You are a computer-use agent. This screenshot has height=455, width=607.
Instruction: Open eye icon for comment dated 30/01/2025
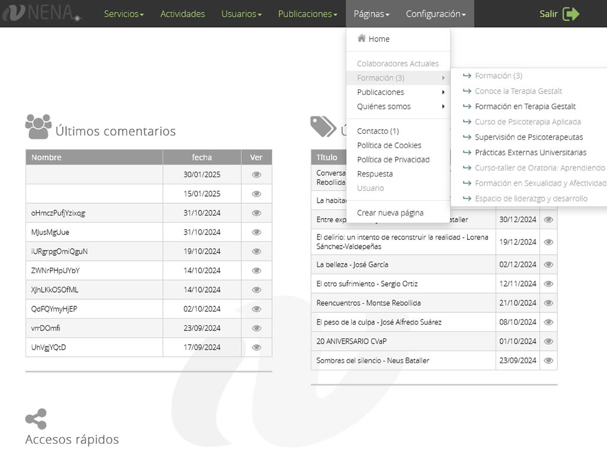256,175
